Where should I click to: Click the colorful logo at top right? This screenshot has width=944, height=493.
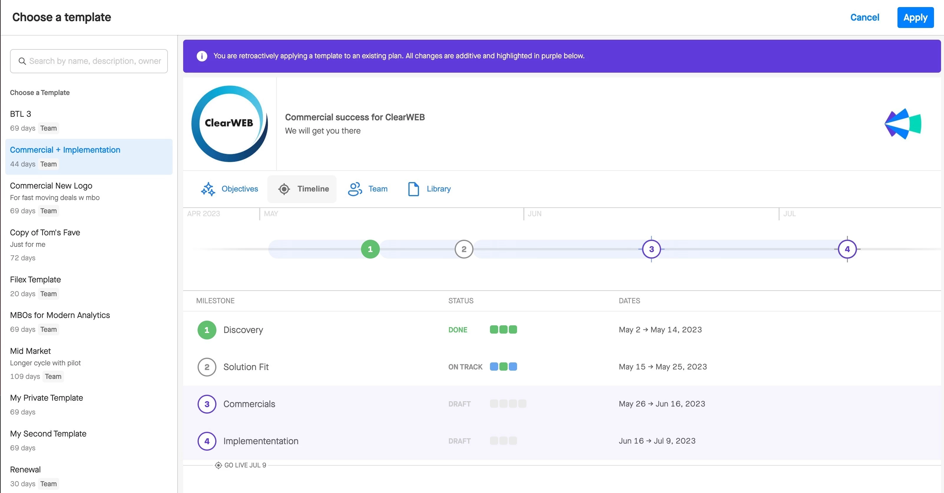point(902,124)
